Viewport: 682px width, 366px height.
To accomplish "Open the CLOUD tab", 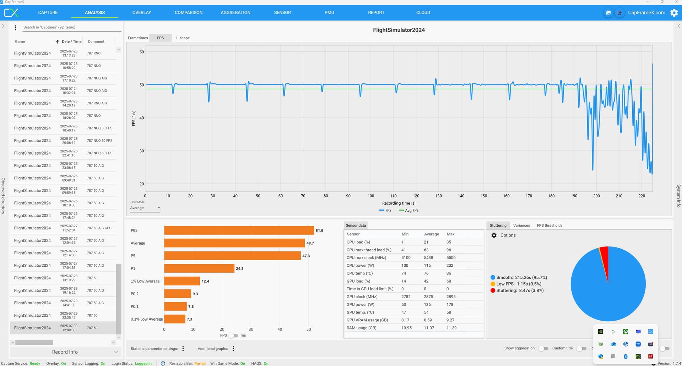I will click(x=423, y=13).
